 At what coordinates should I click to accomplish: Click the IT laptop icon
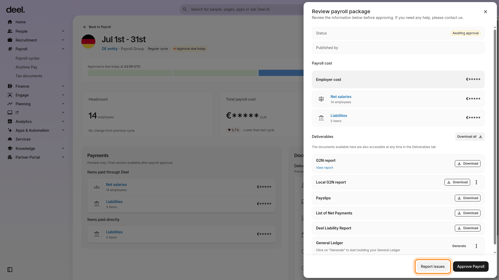[10, 113]
